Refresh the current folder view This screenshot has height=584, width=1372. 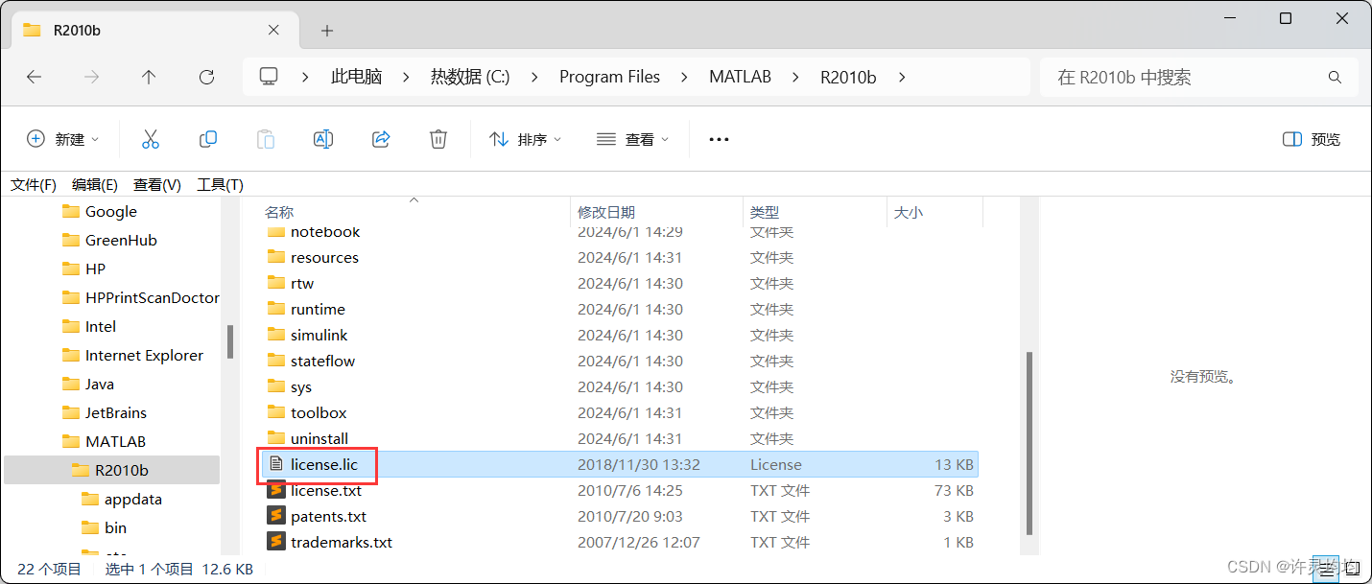(206, 77)
